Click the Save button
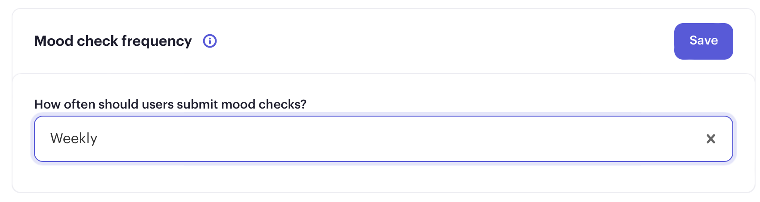760x202 pixels. point(703,41)
